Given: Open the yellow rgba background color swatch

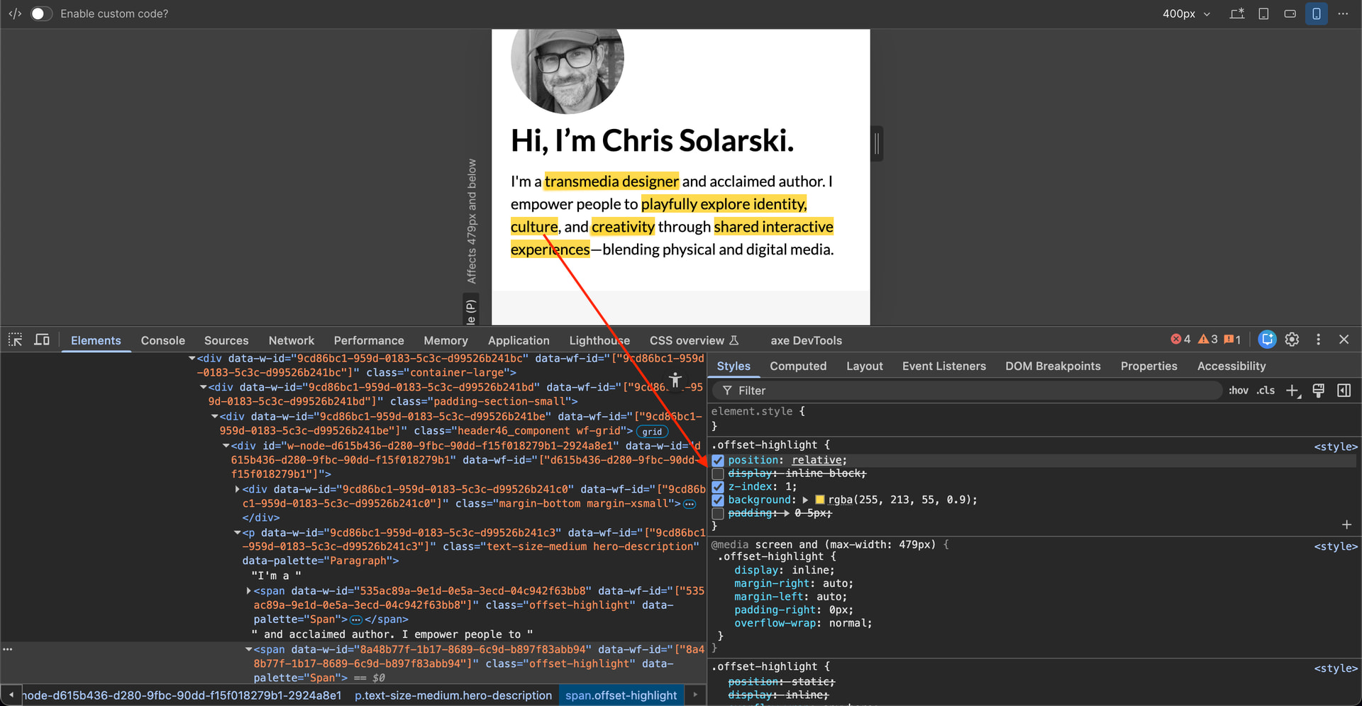Looking at the screenshot, I should click(x=820, y=500).
